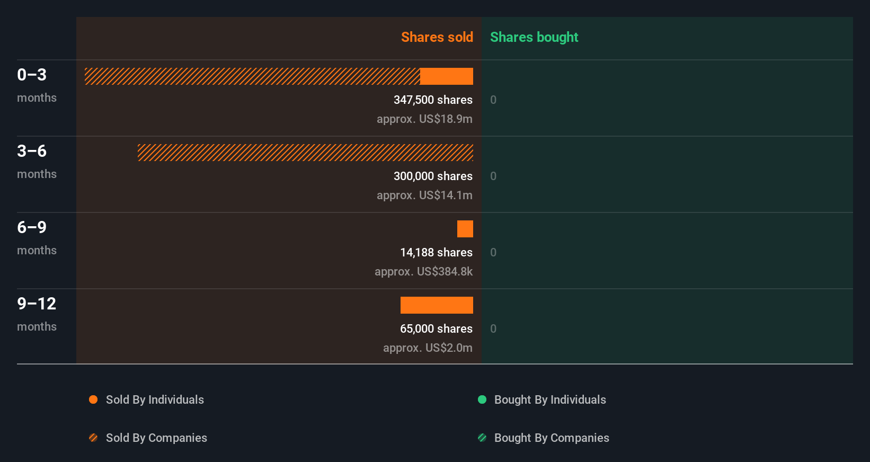Viewport: 870px width, 462px height.
Task: Click the 0–3 months row label
Action: click(x=37, y=85)
